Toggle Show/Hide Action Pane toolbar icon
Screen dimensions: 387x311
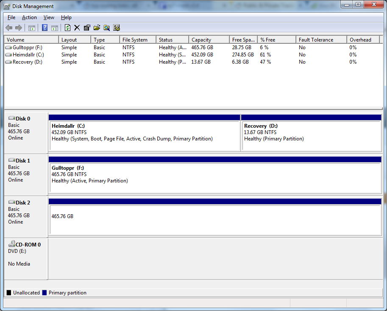(55, 28)
